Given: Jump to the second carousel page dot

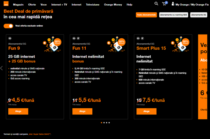Looking at the screenshot, I should (104, 123).
